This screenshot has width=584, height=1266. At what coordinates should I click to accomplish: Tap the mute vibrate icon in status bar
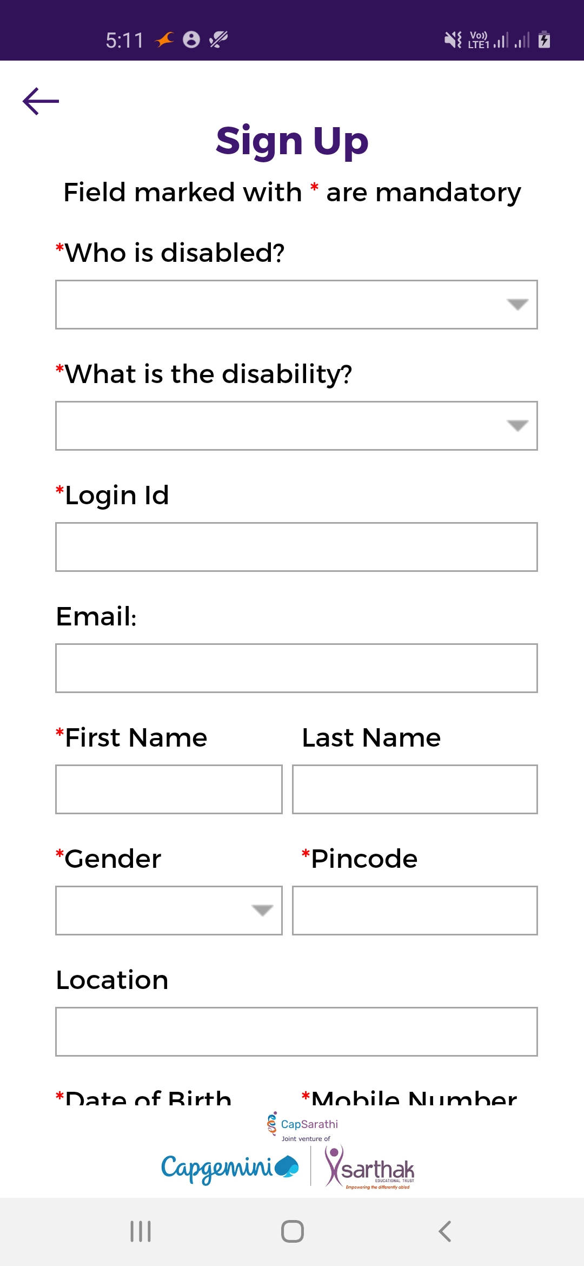453,39
